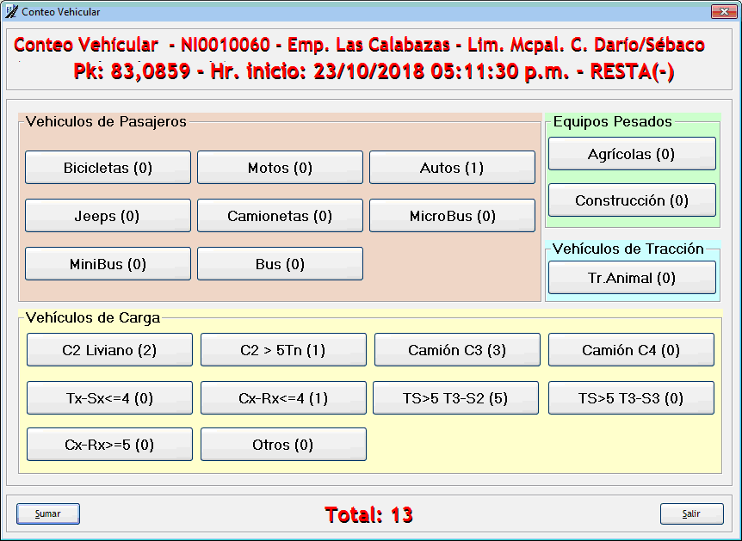Click the Camionetas (0) button

tap(280, 216)
